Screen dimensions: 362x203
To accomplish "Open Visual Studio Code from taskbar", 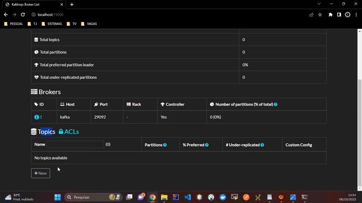I will point(188,197).
